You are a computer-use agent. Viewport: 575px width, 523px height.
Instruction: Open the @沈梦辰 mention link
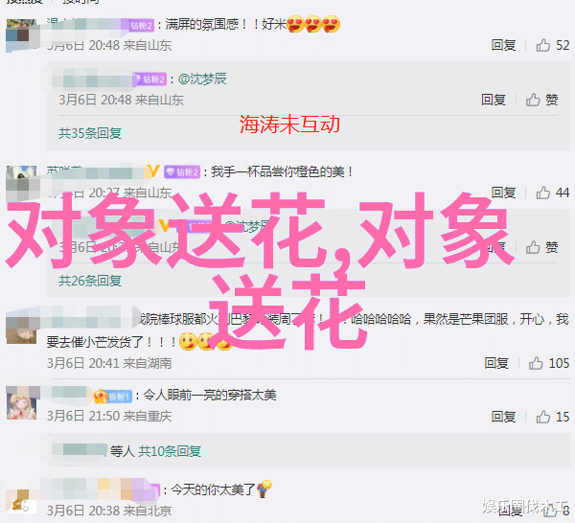(202, 79)
